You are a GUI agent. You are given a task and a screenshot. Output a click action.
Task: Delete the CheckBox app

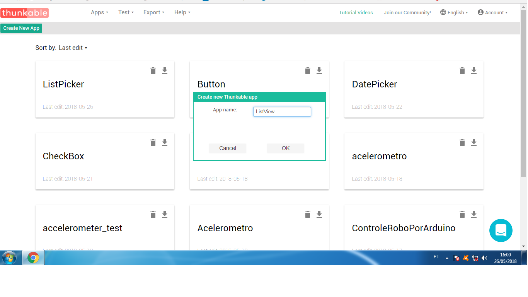point(153,142)
